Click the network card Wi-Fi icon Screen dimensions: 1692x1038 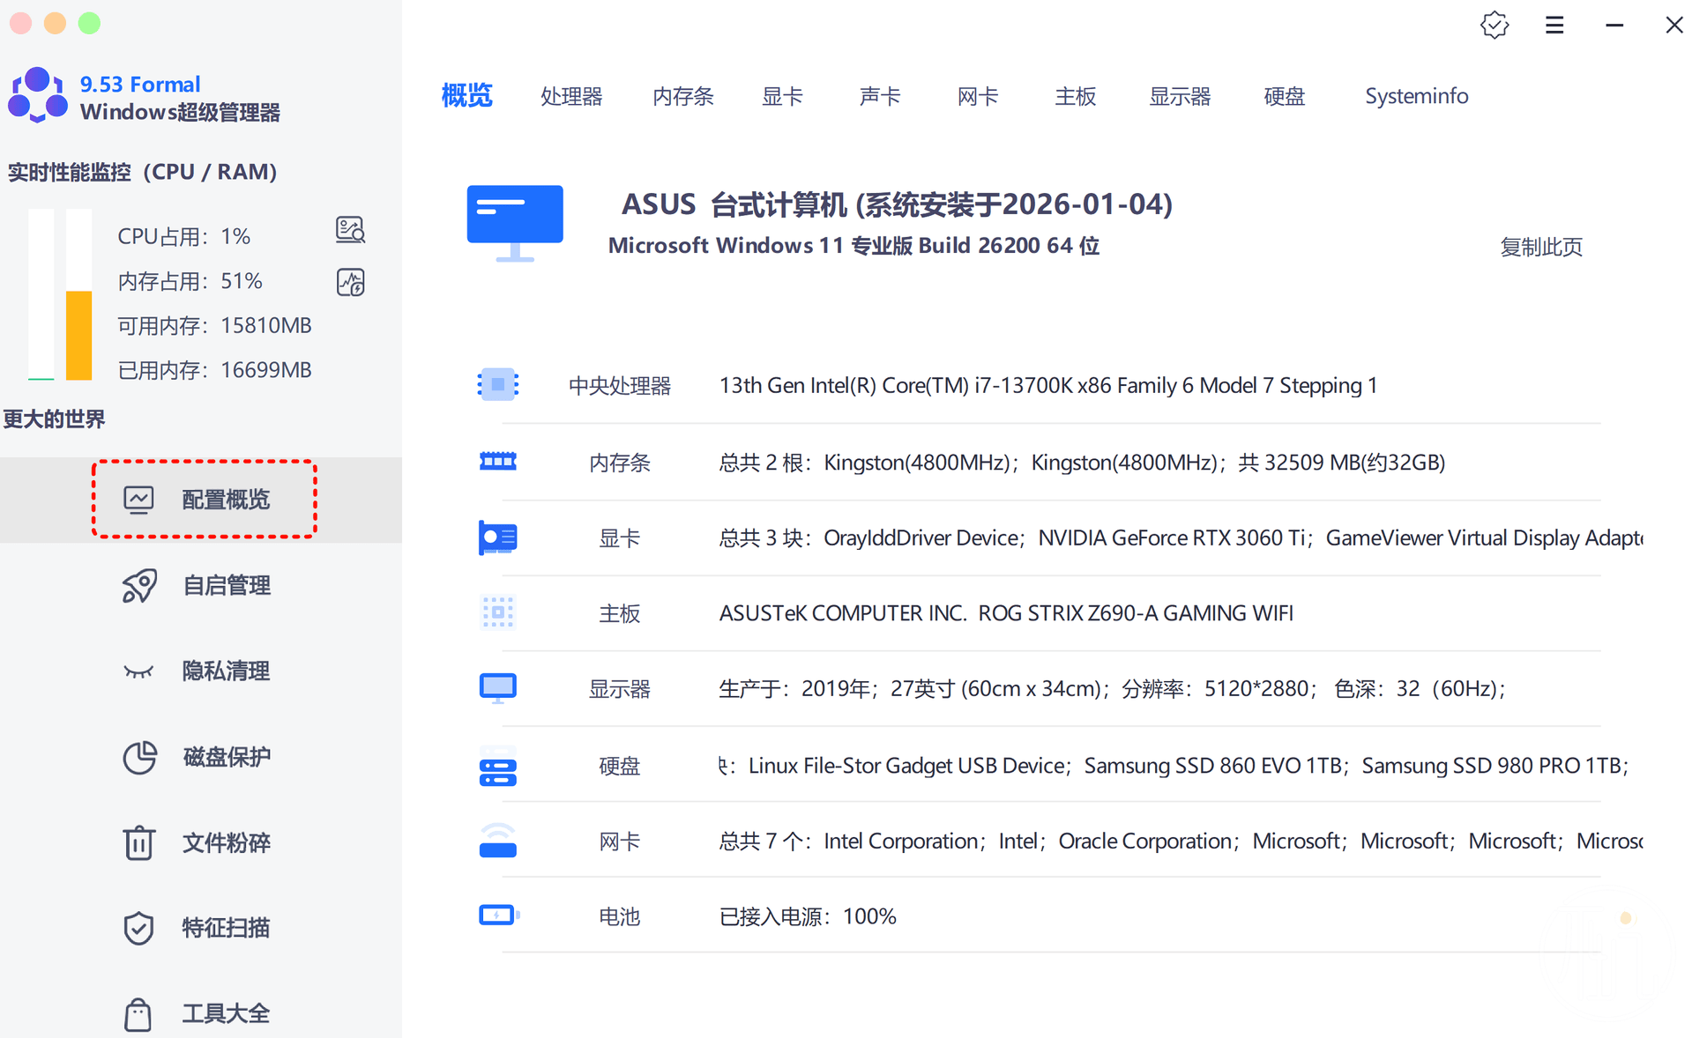[x=497, y=841]
